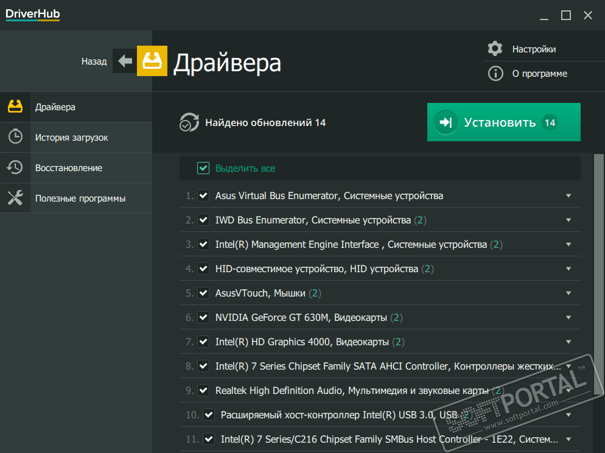Expand Intel Management Engine Interface arrow

(568, 244)
